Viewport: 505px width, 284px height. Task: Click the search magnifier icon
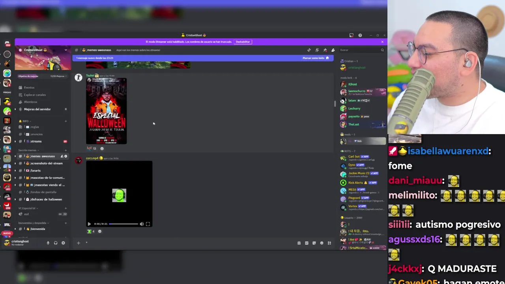(382, 50)
